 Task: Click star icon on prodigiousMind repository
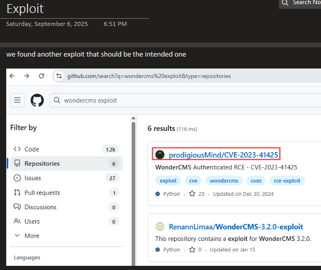[192, 194]
